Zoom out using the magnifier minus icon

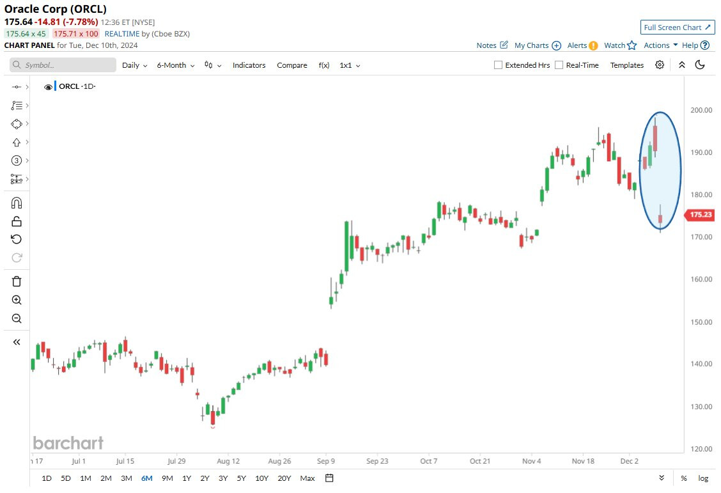[x=17, y=318]
